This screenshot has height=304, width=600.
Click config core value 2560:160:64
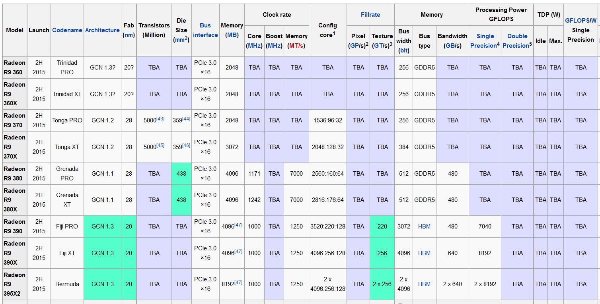click(x=328, y=174)
